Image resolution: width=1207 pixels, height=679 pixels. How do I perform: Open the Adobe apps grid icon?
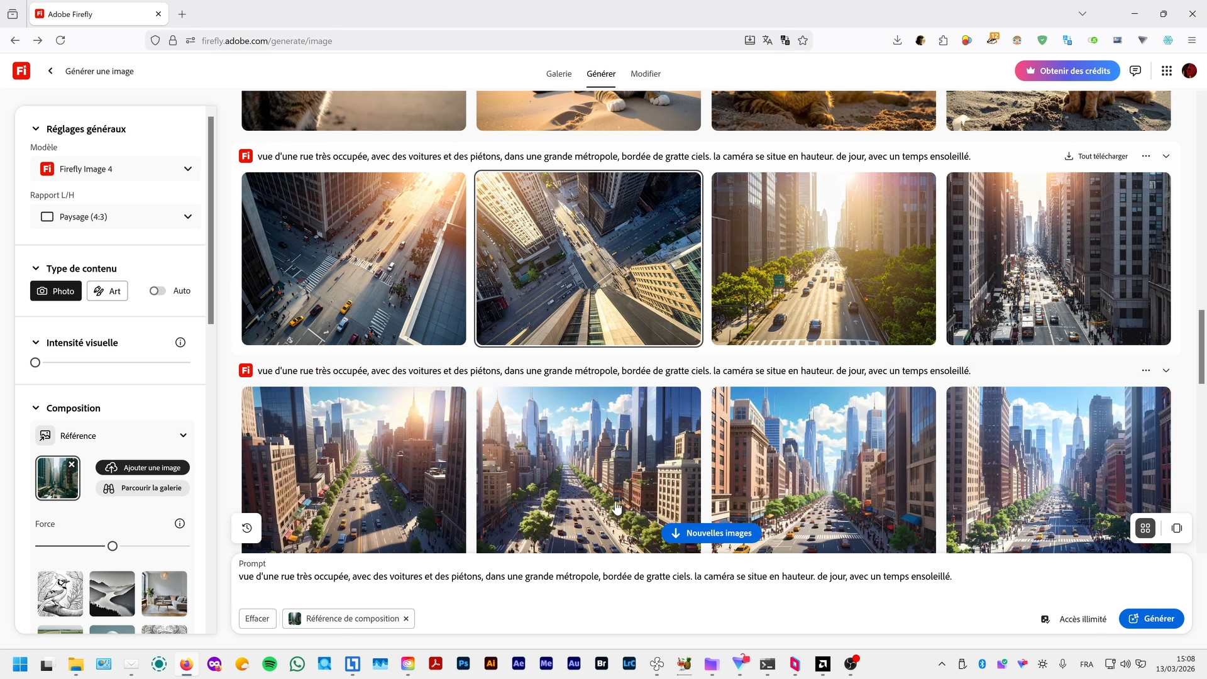(x=1167, y=71)
